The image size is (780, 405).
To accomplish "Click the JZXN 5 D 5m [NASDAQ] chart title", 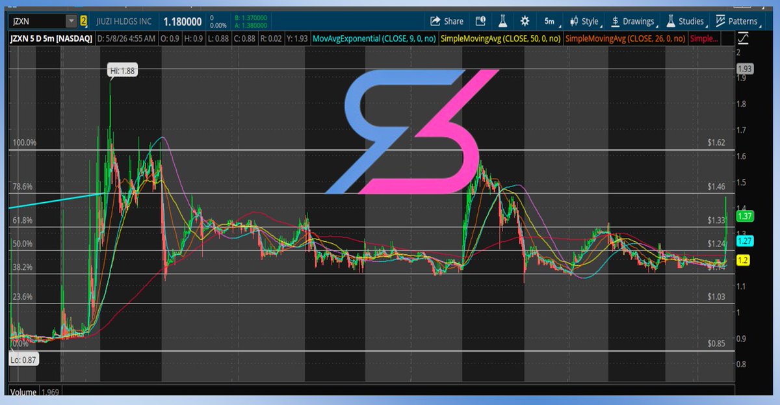I will (x=51, y=39).
